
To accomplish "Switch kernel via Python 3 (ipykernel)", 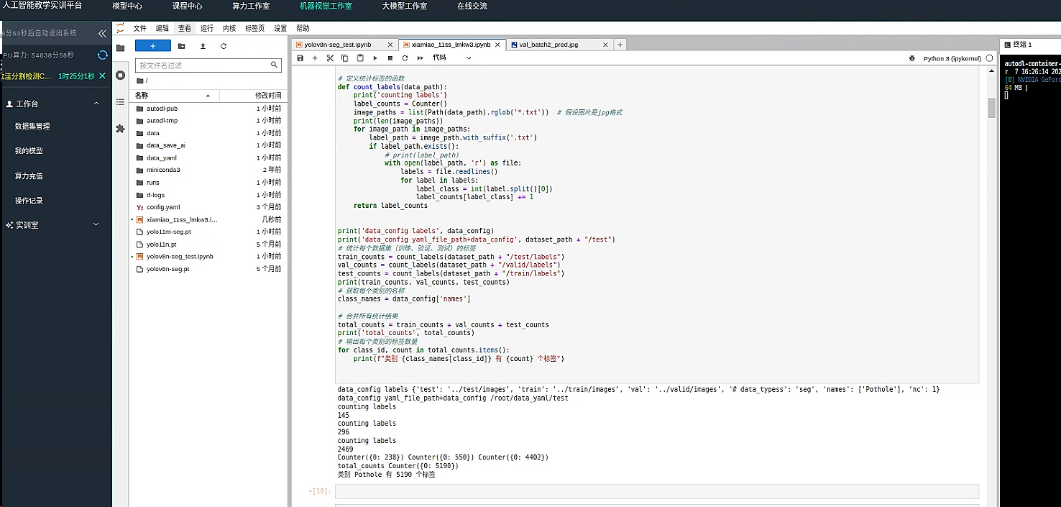I will 952,58.
